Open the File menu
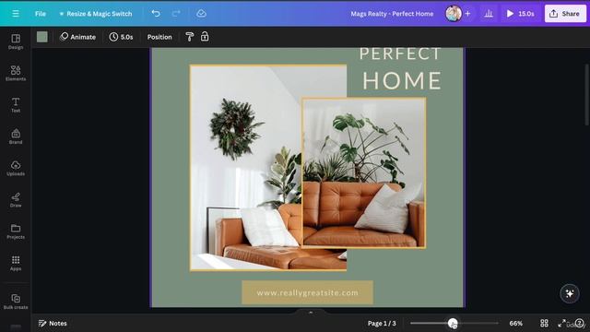This screenshot has height=332, width=590. pyautogui.click(x=41, y=14)
